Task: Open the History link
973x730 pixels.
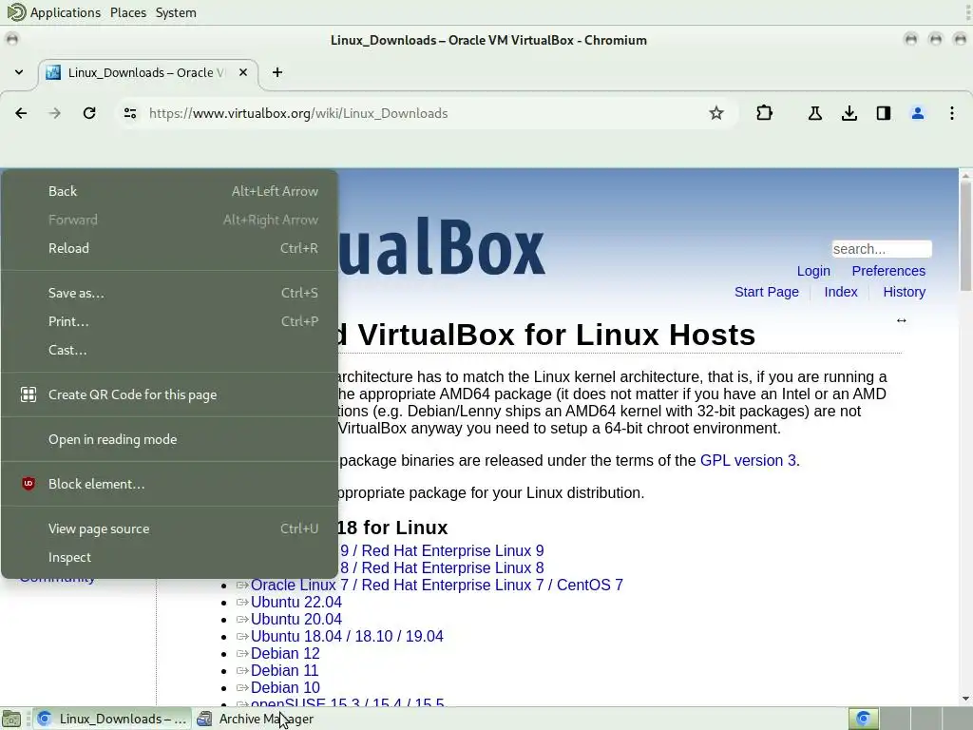Action: (x=905, y=292)
